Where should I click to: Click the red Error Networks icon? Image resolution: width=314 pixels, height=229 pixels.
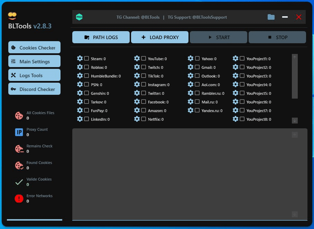(x=19, y=199)
